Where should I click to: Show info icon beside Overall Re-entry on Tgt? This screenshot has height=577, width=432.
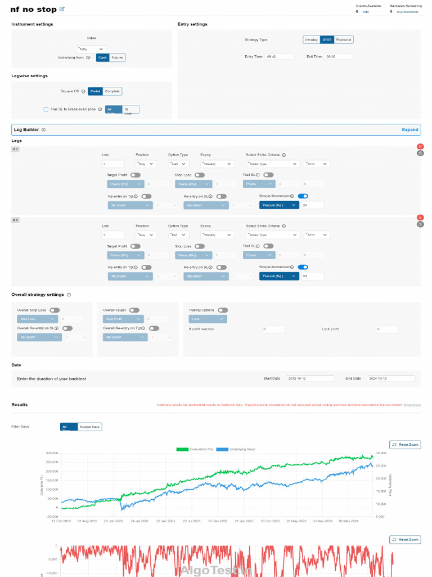click(x=143, y=329)
